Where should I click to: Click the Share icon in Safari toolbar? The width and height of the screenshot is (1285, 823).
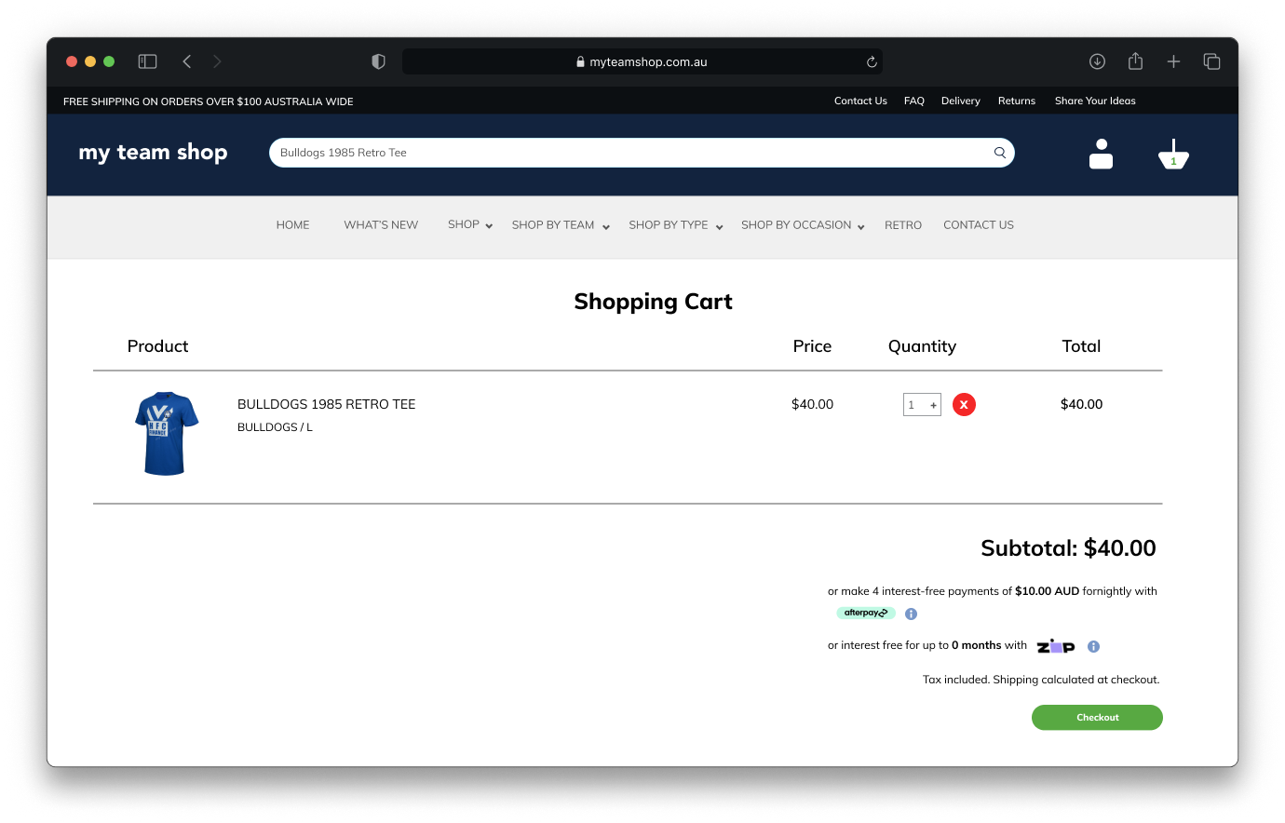[x=1135, y=61]
